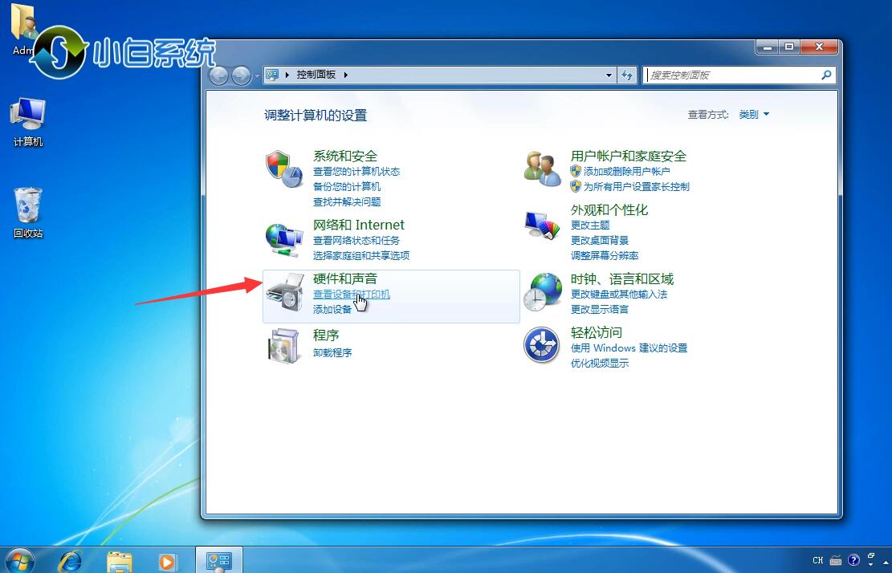Click the System and Security shield icon
Viewport: 892px width, 573px height.
(283, 168)
